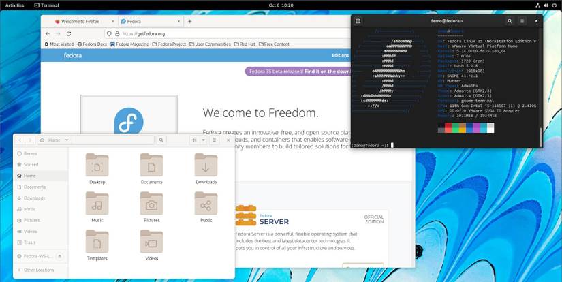
Task: Open the Most Visited bookmark
Action: point(59,44)
